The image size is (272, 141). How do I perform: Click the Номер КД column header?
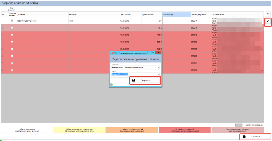(x=94, y=14)
